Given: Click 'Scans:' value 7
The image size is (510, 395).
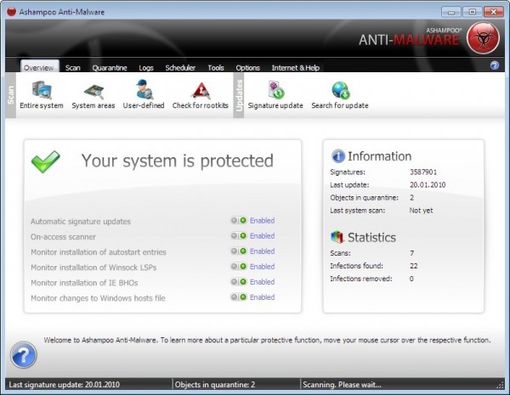Looking at the screenshot, I should tap(411, 253).
